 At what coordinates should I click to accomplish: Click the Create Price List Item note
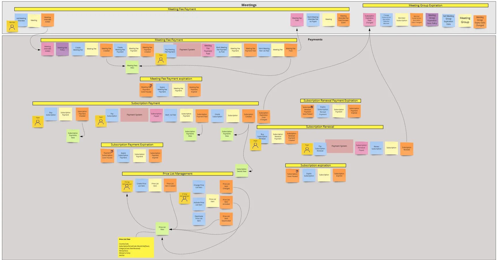(141, 185)
